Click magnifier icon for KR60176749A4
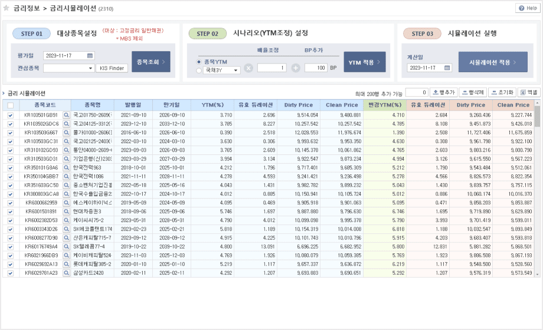This screenshot has height=330, width=543. coord(66,247)
